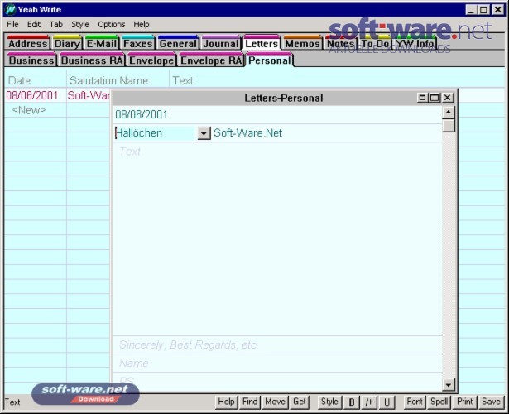
Task: Click the Soft-War salutation cell in list
Action: pyautogui.click(x=89, y=95)
